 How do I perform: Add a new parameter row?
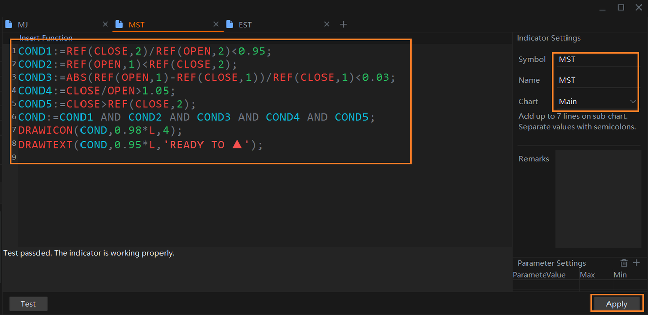click(636, 263)
